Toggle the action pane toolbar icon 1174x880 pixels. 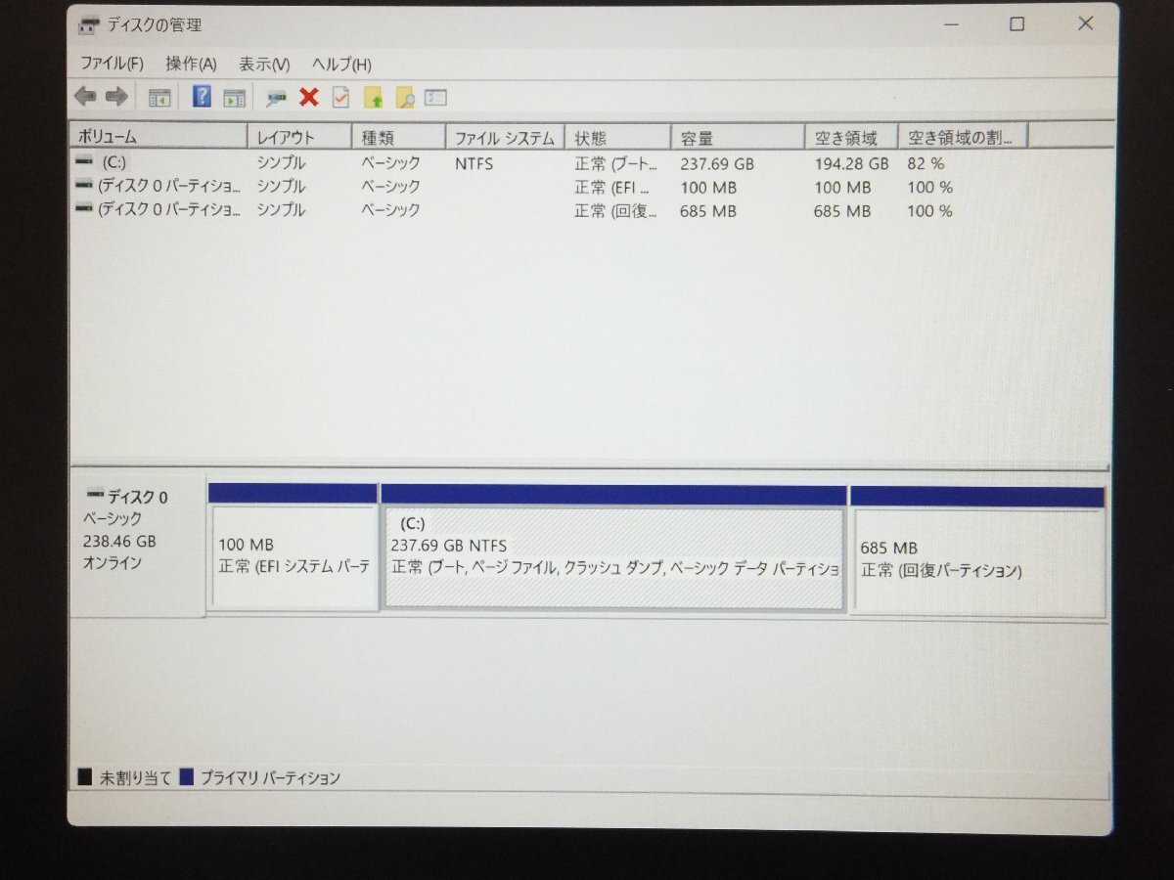pyautogui.click(x=234, y=97)
